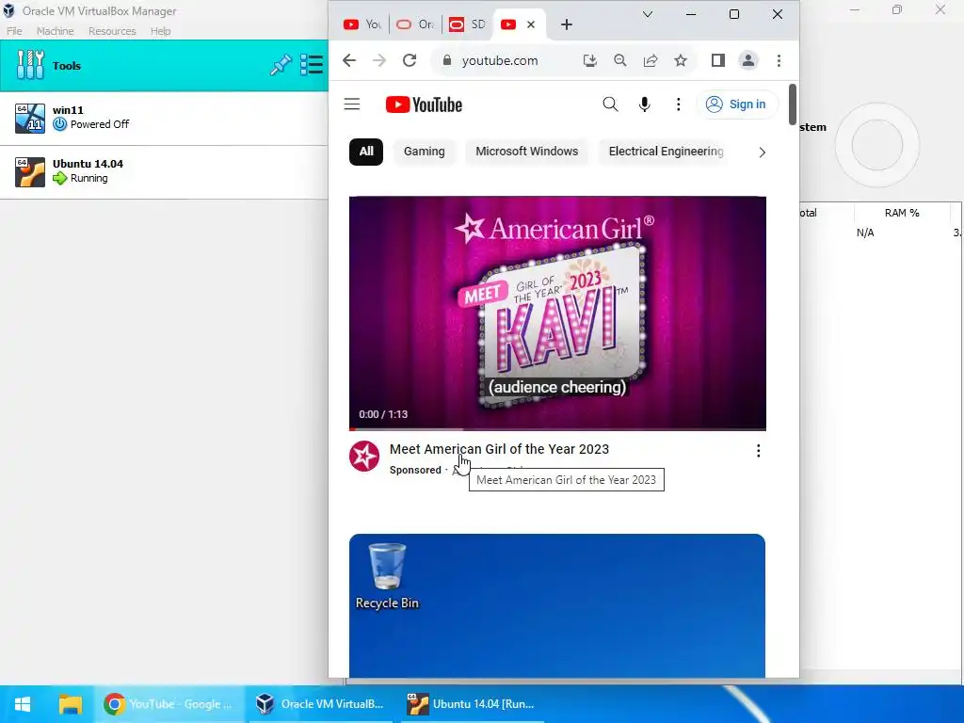This screenshot has width=964, height=723.
Task: Select the Microsoft Windows filter chip
Action: [x=527, y=152]
